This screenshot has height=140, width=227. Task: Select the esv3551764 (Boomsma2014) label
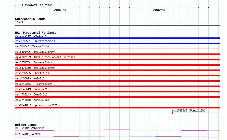coord(34,62)
